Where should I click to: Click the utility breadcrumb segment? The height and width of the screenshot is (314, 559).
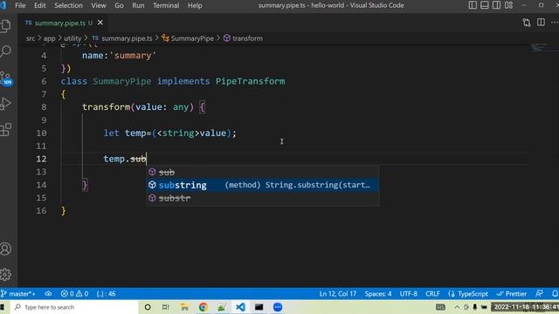click(x=72, y=38)
